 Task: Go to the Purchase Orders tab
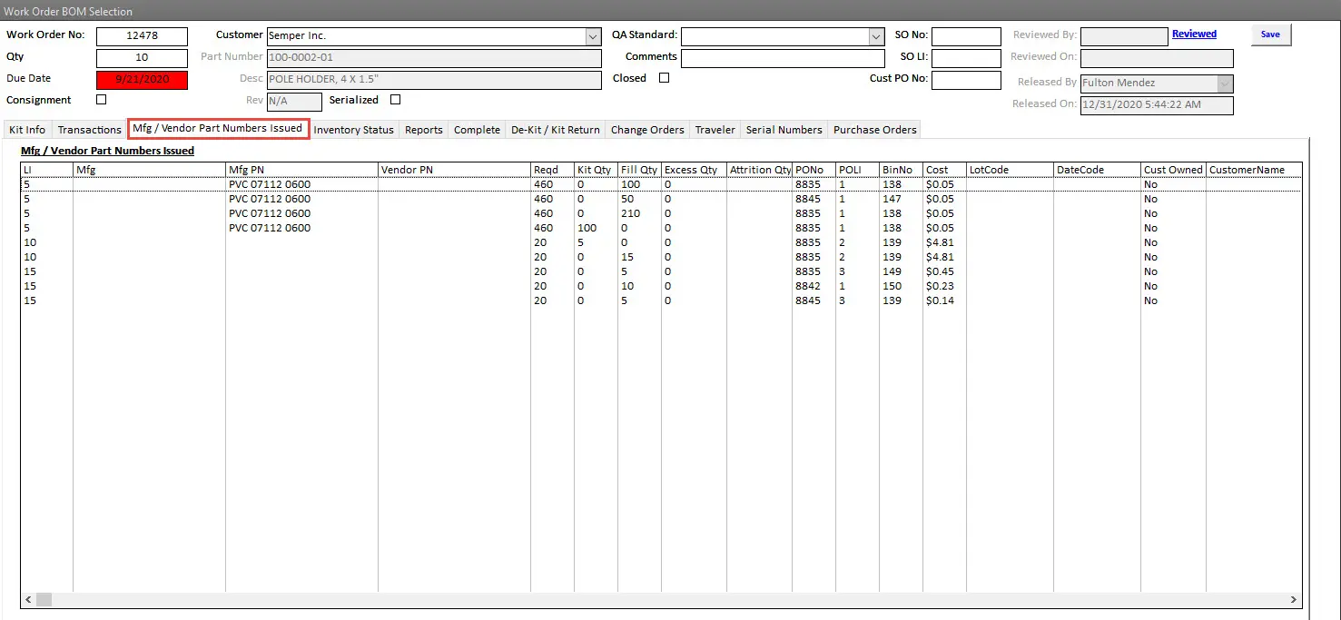tap(874, 130)
